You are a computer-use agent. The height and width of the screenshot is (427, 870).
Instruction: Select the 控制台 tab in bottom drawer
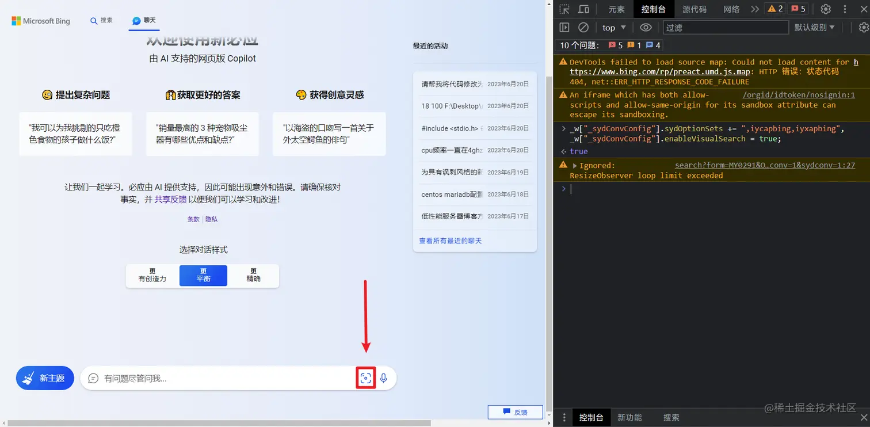591,418
